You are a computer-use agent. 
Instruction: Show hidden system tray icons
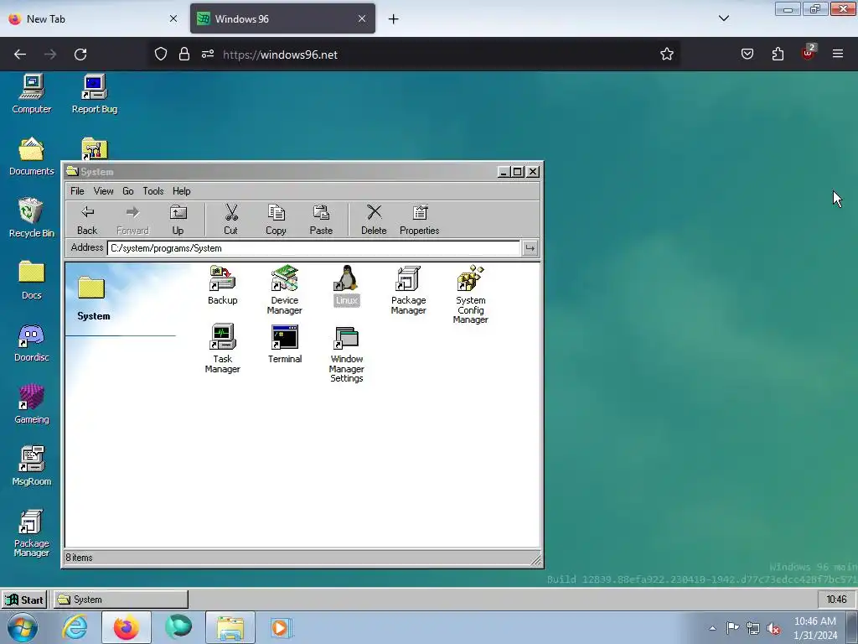tap(712, 628)
